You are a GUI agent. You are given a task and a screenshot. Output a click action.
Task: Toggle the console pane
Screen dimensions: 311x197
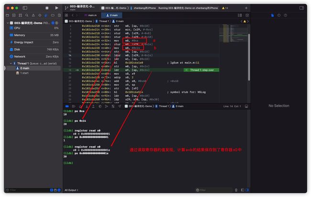[x=247, y=190]
